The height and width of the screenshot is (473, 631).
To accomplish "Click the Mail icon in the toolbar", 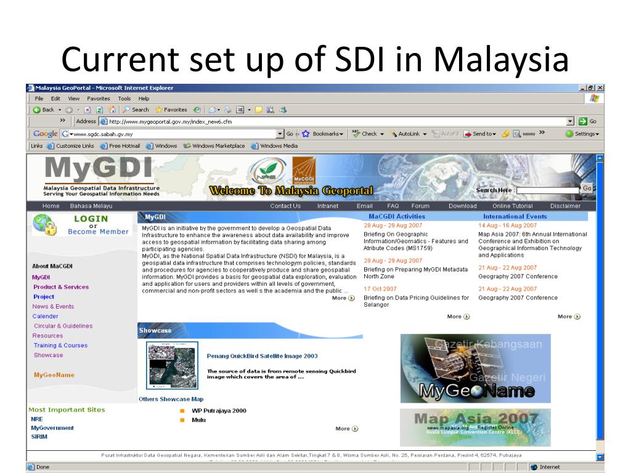I will click(212, 110).
